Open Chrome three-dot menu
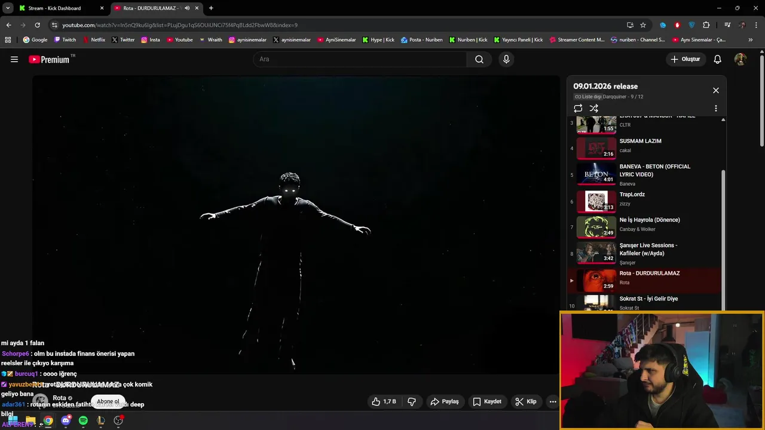 pos(757,25)
